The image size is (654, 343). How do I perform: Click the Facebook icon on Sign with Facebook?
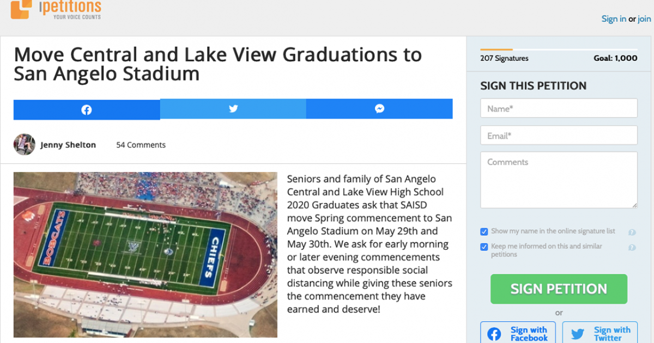pos(494,333)
